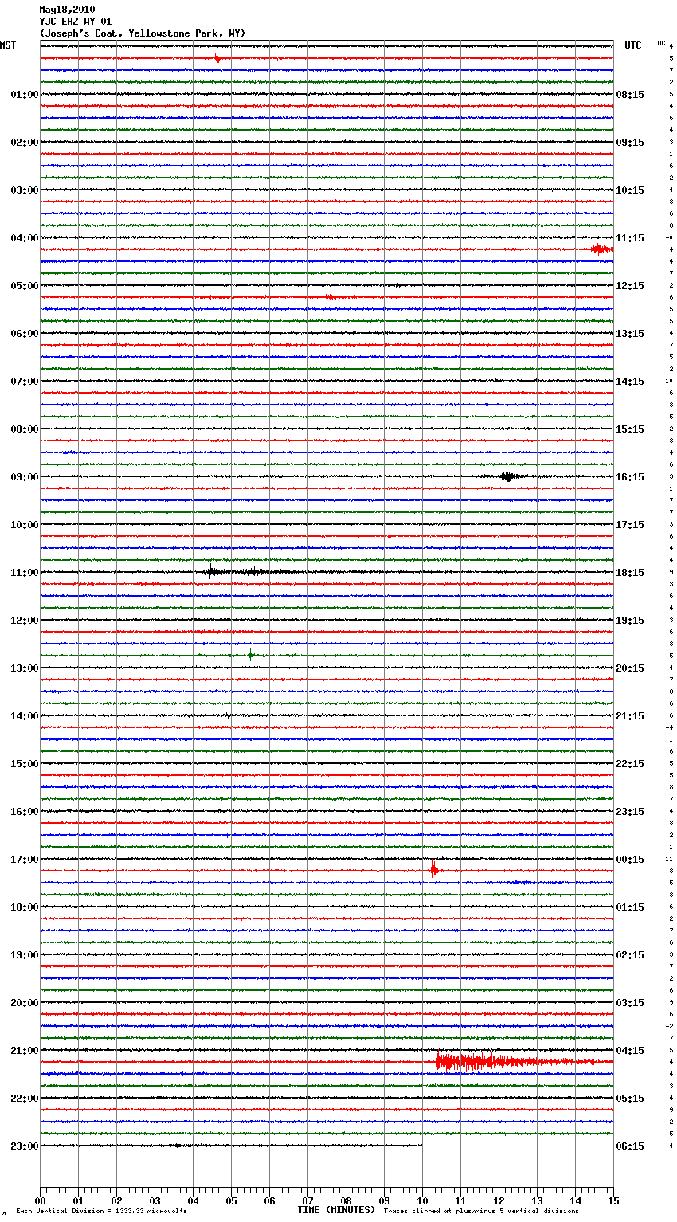Click the Joseph's Coat, Yellowstone Park location label
The image size is (677, 1222).
tap(143, 33)
